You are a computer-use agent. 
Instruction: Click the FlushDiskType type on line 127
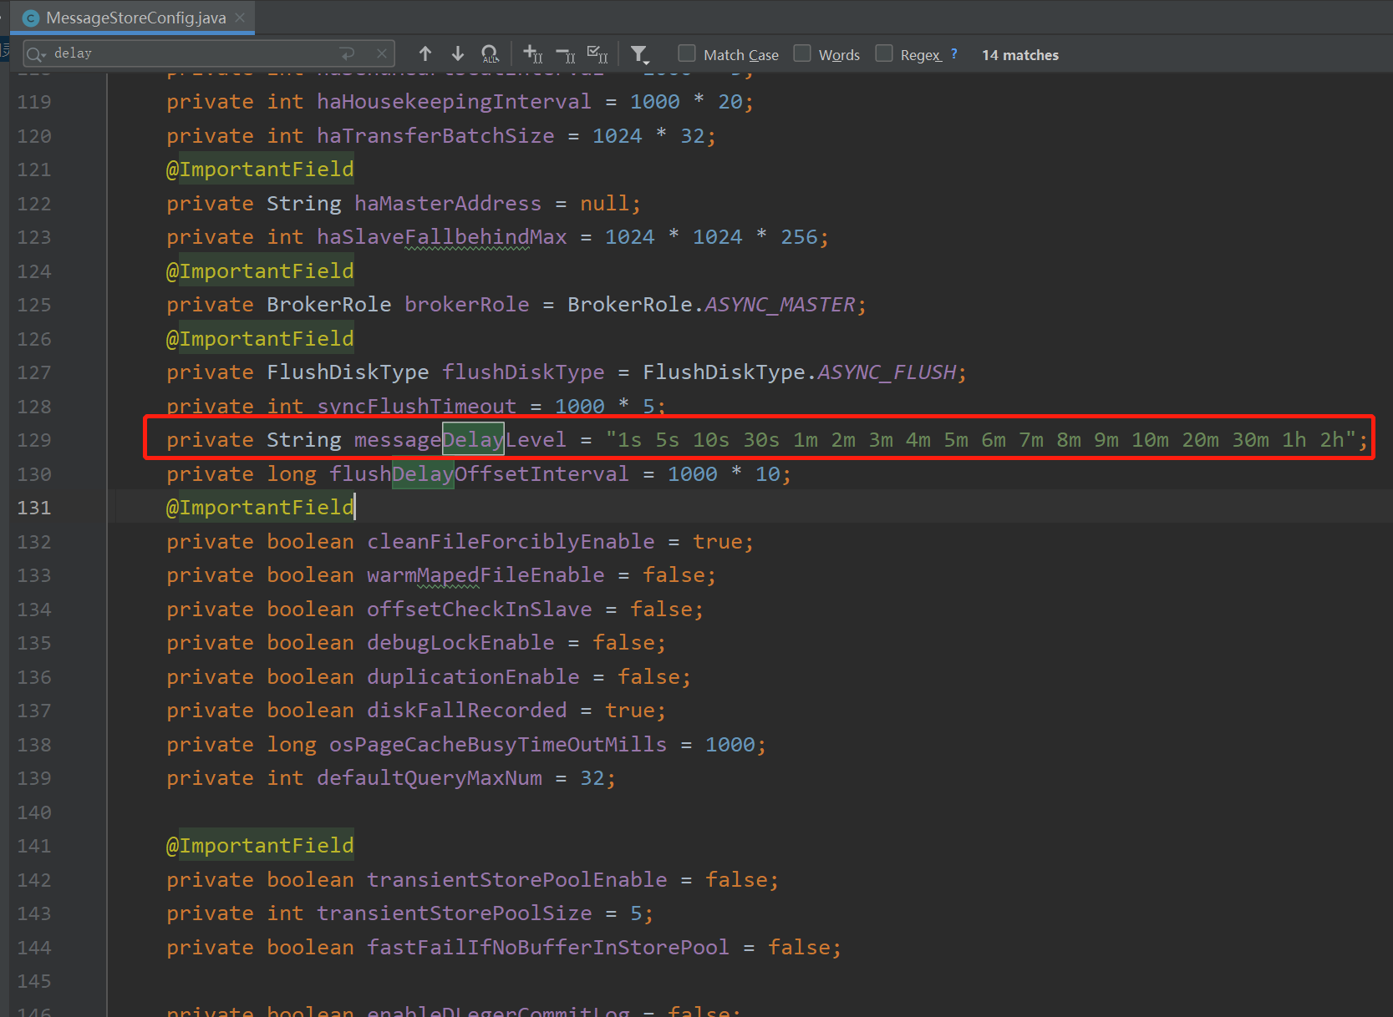pyautogui.click(x=348, y=372)
